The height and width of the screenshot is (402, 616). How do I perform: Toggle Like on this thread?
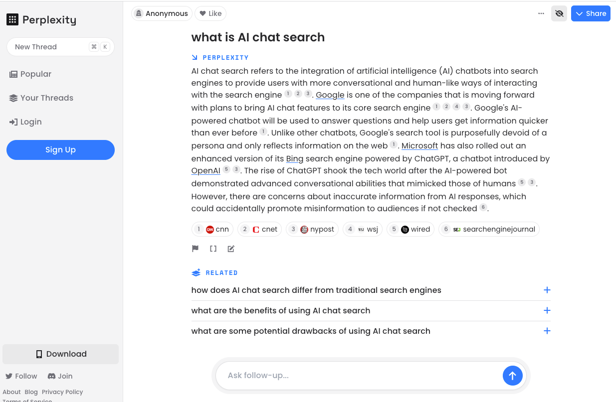tap(210, 13)
